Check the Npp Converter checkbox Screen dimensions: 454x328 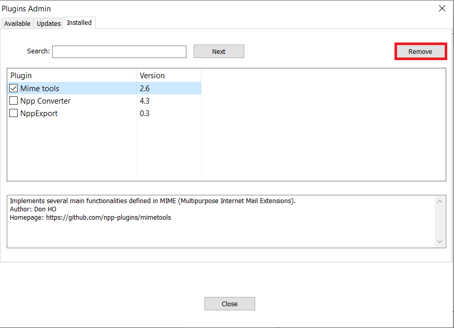[x=14, y=101]
